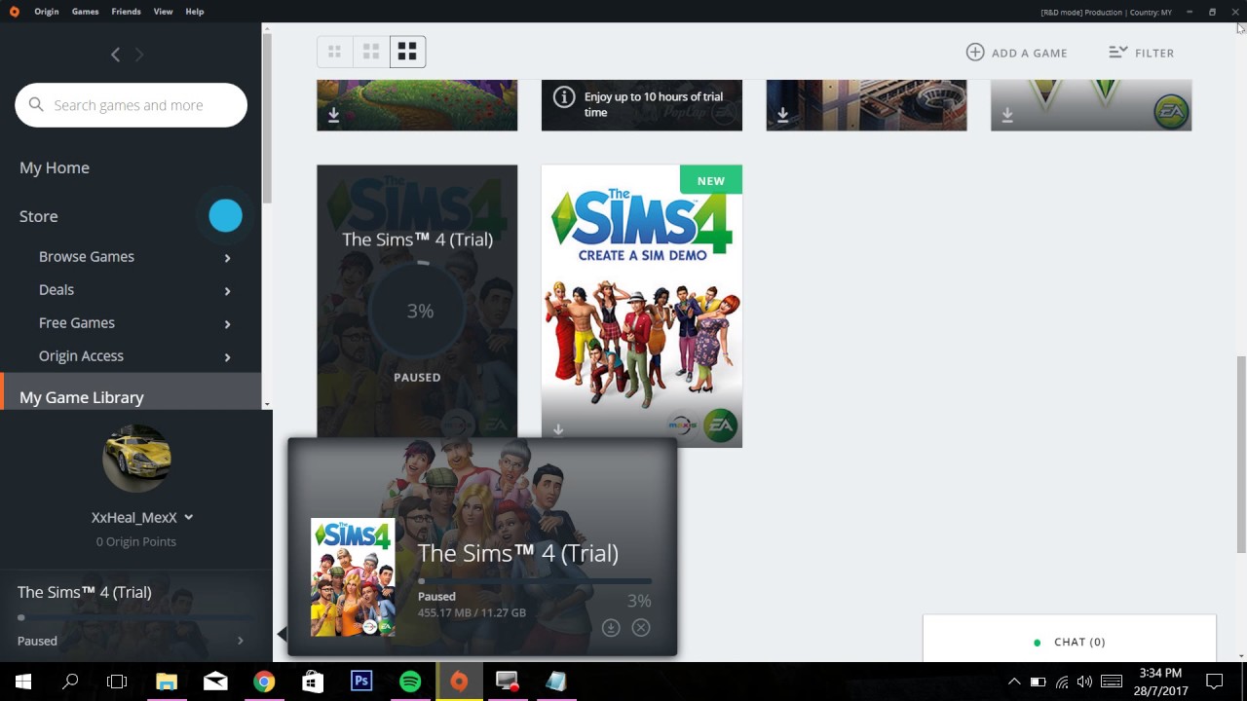Click download icon on Create A Sim Demo
The image size is (1247, 701).
558,429
